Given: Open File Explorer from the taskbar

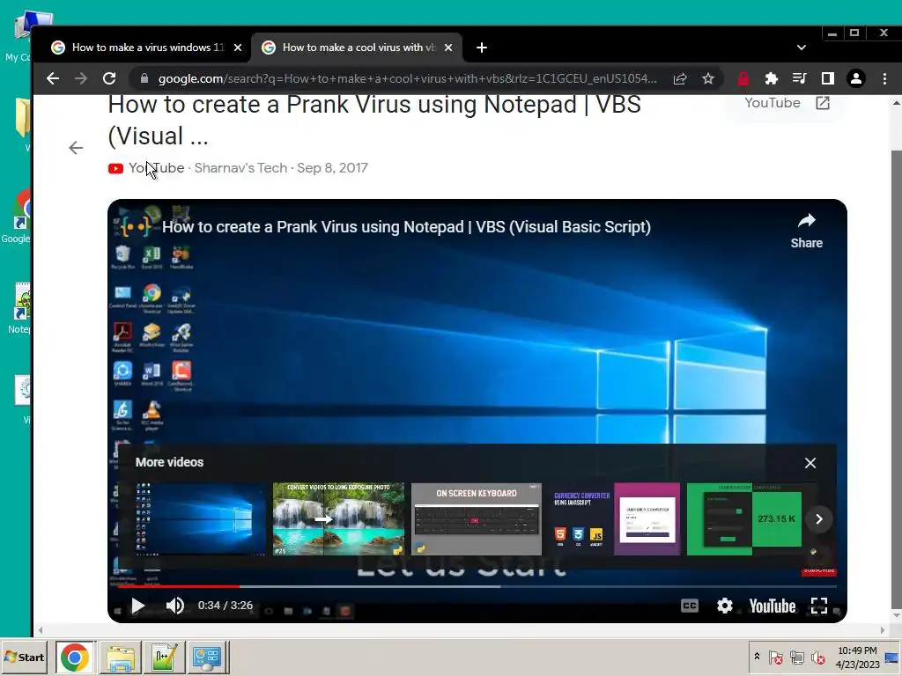Looking at the screenshot, I should [x=120, y=657].
